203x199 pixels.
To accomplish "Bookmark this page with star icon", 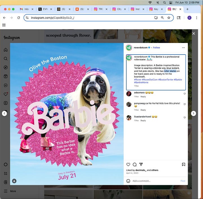I will [169, 18].
